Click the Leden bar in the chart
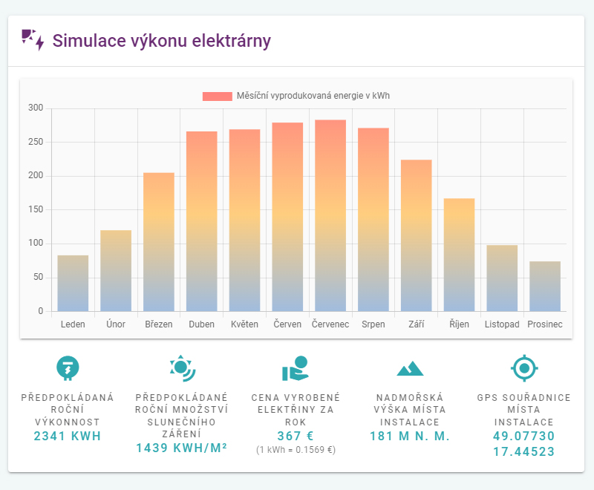Screen dimensions: 594x490 [73, 283]
